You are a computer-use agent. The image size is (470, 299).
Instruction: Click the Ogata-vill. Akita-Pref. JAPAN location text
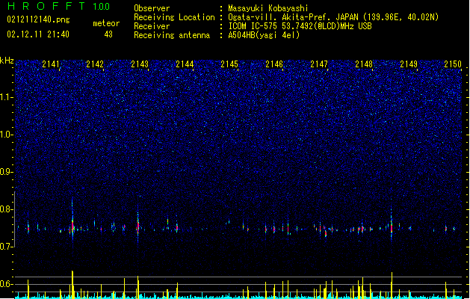(333, 17)
